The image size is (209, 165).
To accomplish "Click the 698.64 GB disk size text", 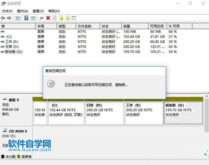I will pyautogui.click(x=10, y=109).
